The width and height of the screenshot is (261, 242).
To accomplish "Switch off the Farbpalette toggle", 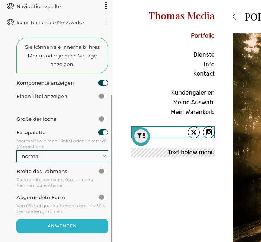I will 103,132.
